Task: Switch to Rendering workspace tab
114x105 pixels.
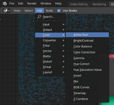Action: (x=99, y=4)
